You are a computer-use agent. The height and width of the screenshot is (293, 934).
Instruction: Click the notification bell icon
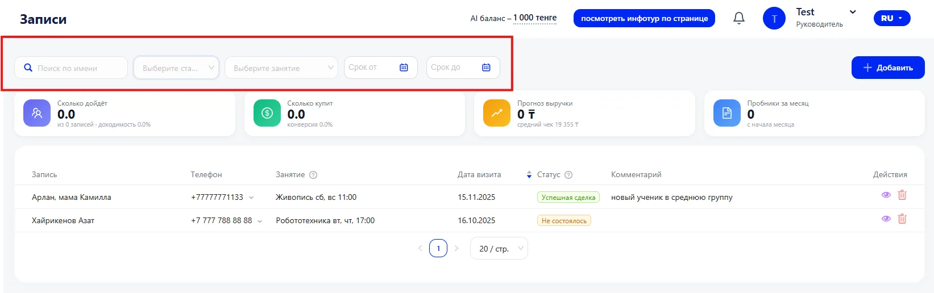tap(738, 18)
